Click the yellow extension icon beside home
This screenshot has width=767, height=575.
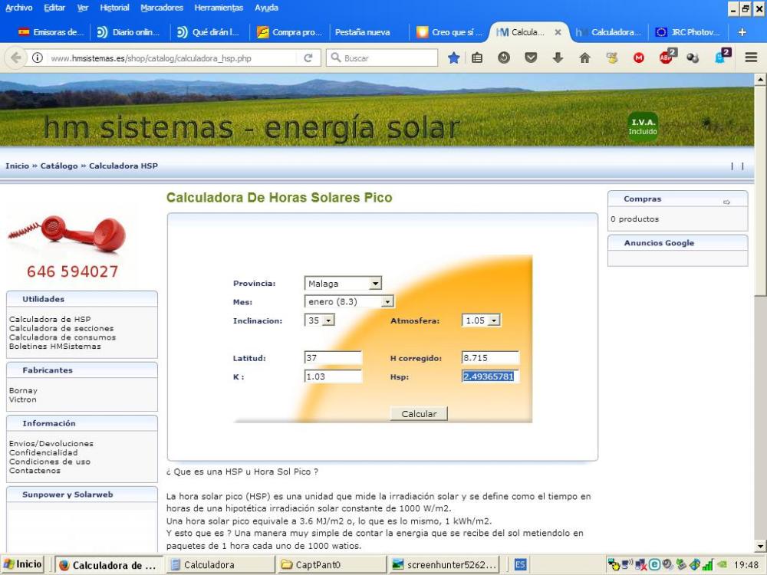click(611, 58)
